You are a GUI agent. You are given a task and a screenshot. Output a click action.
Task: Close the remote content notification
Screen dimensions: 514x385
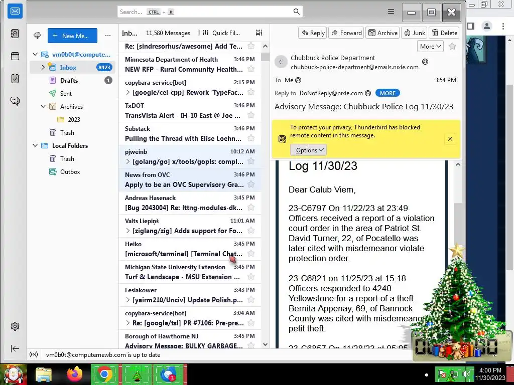450,139
